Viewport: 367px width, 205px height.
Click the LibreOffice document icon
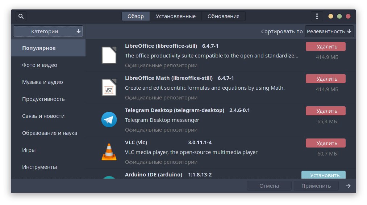(x=109, y=55)
